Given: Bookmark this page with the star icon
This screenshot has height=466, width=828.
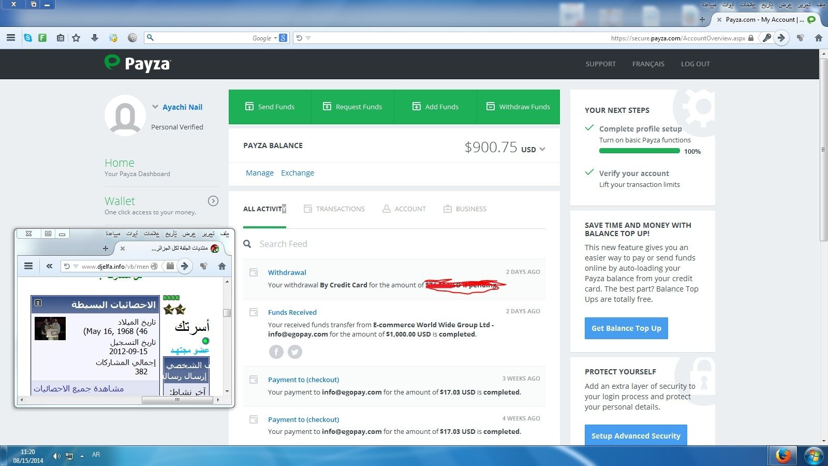Looking at the screenshot, I should click(x=76, y=38).
